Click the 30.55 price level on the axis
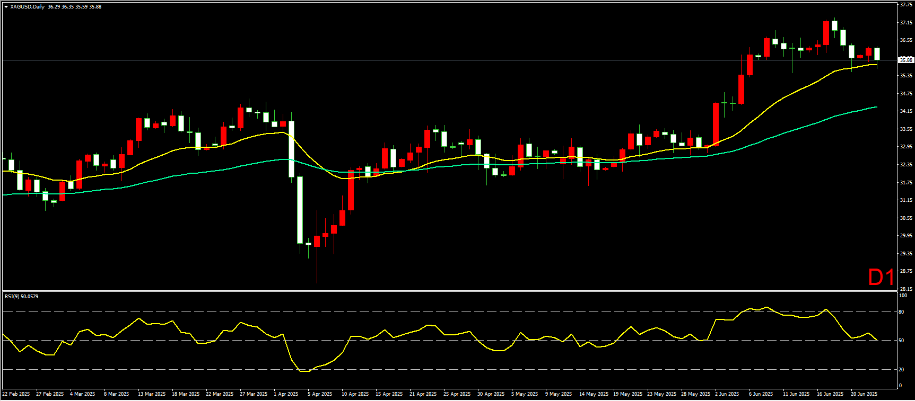 (906, 218)
